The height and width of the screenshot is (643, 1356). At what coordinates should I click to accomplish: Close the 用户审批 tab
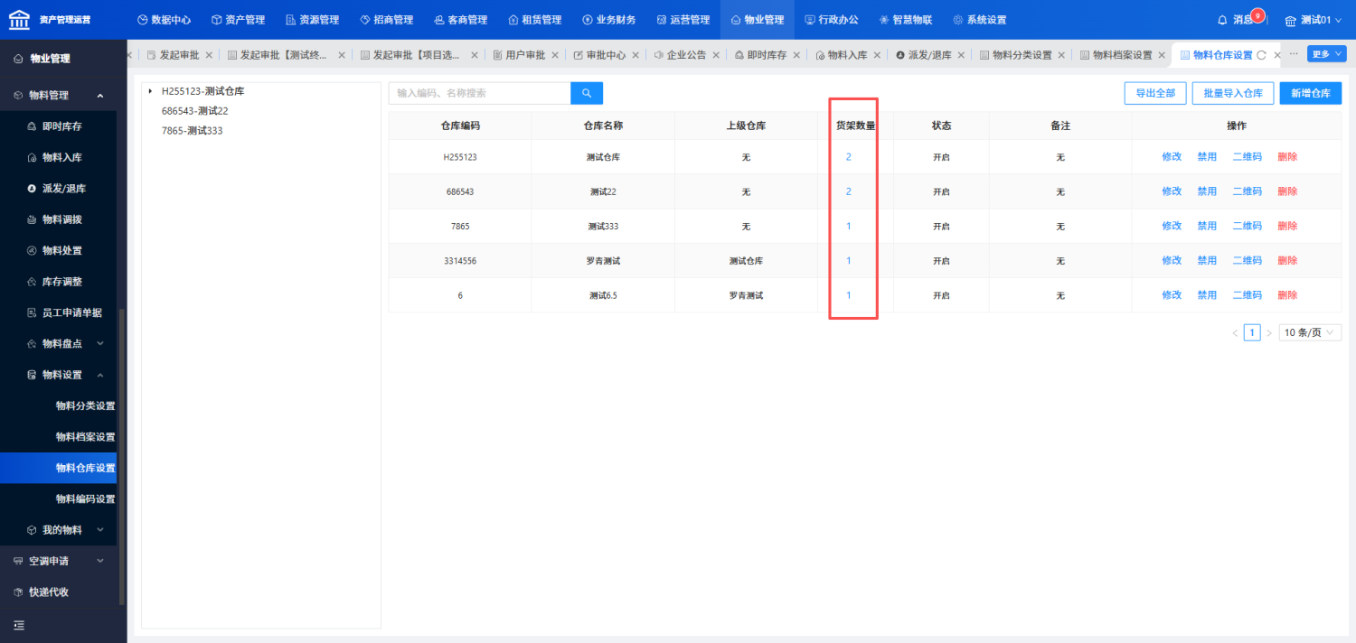coord(555,55)
